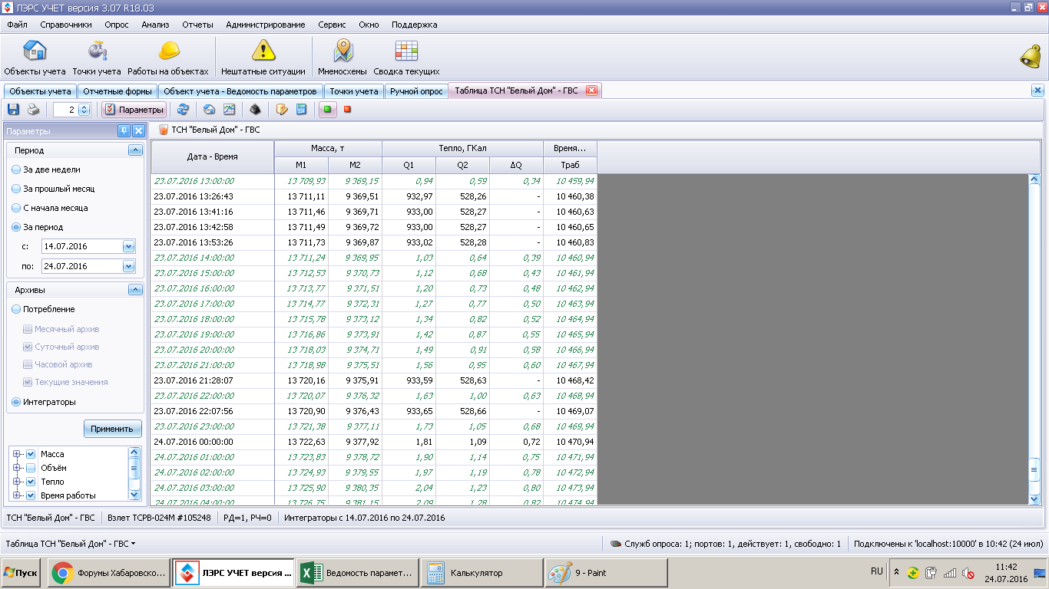
Task: Open the end date 24.07.2016 dropdown
Action: pos(128,266)
